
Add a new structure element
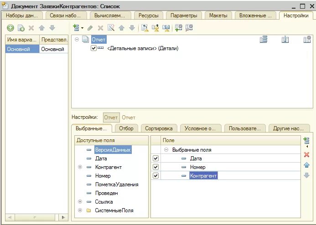point(76,28)
